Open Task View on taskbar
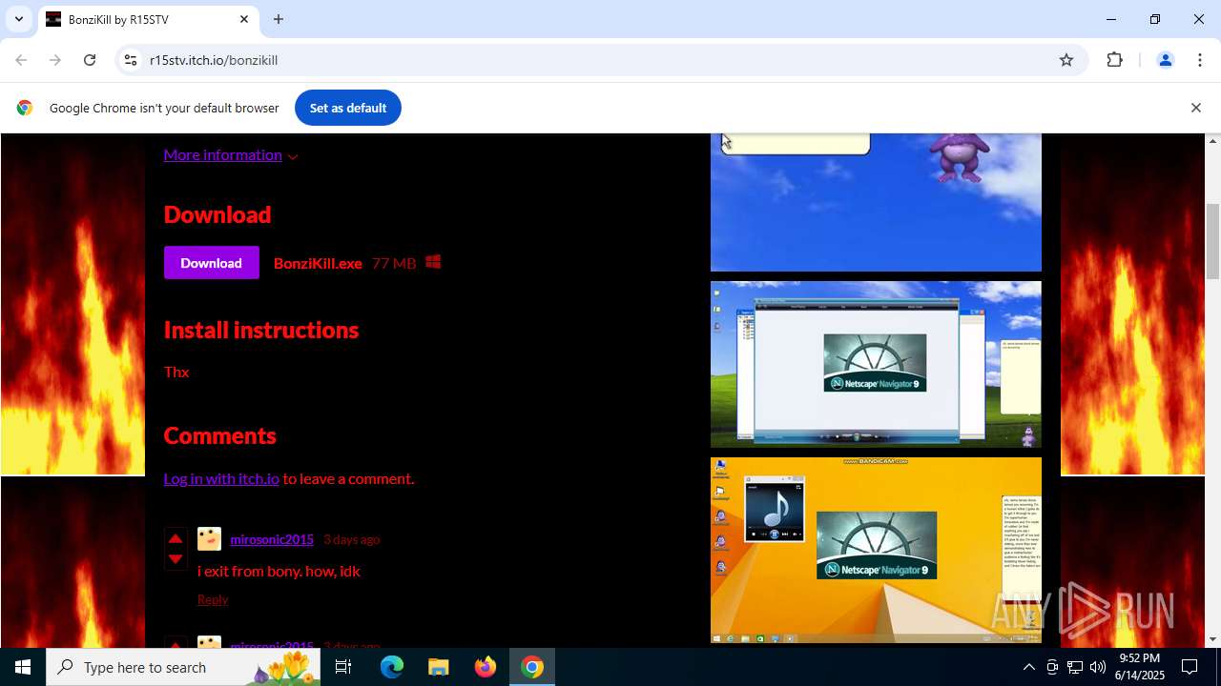Screen dimensions: 1221x686 [343, 667]
